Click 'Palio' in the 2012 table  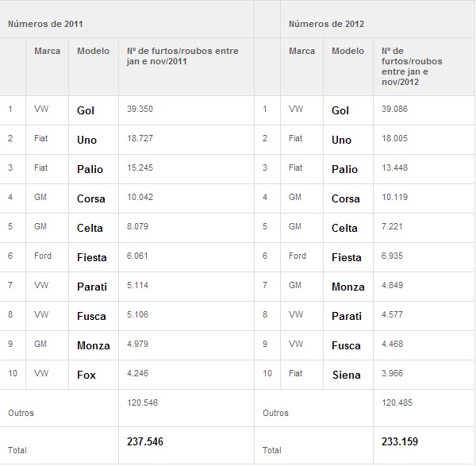click(x=344, y=170)
